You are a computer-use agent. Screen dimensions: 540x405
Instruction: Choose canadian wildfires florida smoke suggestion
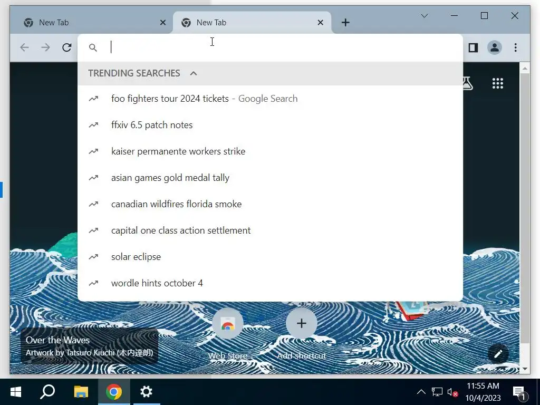[x=270, y=204]
